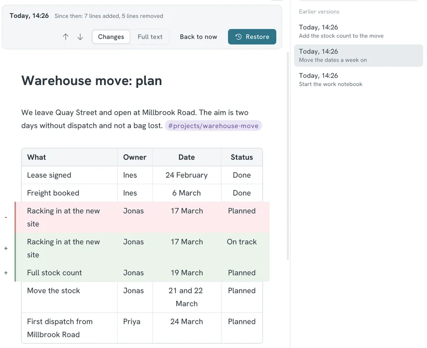Open version 'Start the work notebook'

pos(358,80)
